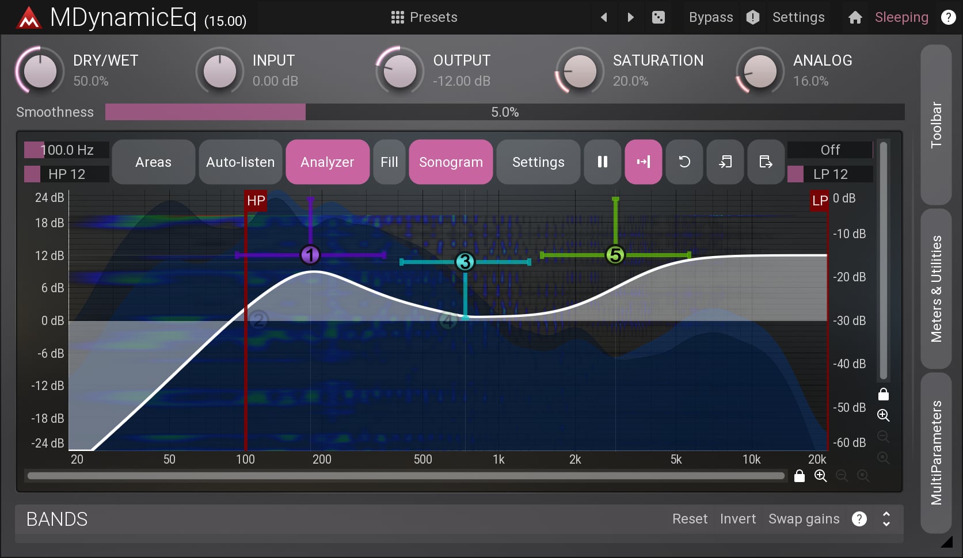This screenshot has width=963, height=558.
Task: Click Swap gains in the BANDS panel
Action: tap(804, 519)
